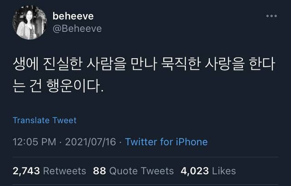Click the word 묵직한 in tweet
This screenshot has width=291, height=186.
click(x=181, y=64)
